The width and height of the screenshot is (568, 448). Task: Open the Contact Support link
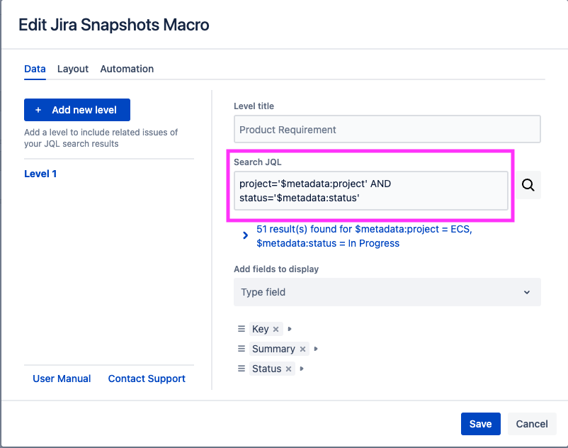[147, 379]
